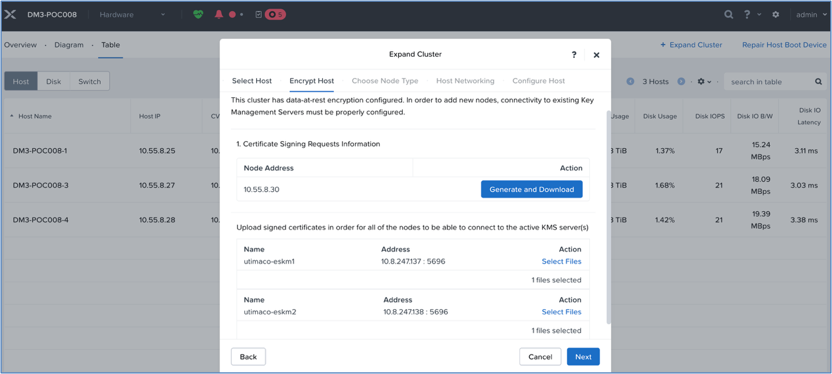Expand the admin user menu
This screenshot has width=832, height=374.
tap(812, 14)
